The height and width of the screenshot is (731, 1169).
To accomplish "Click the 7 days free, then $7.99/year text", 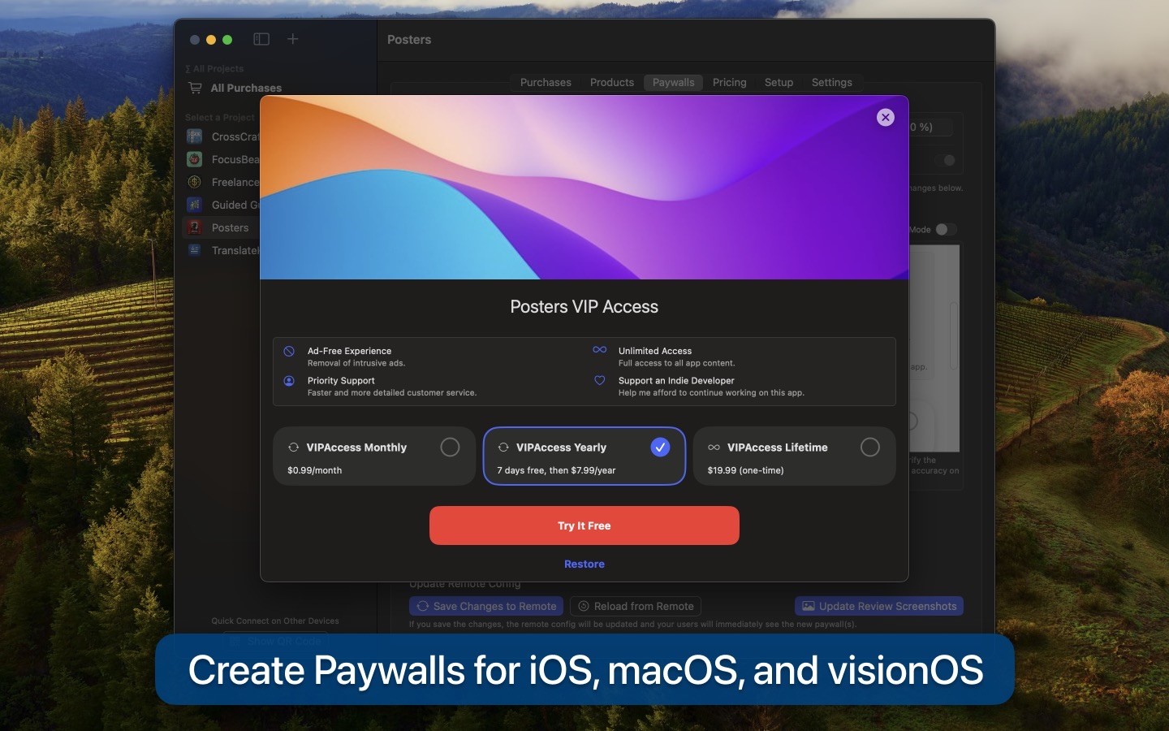I will click(556, 470).
